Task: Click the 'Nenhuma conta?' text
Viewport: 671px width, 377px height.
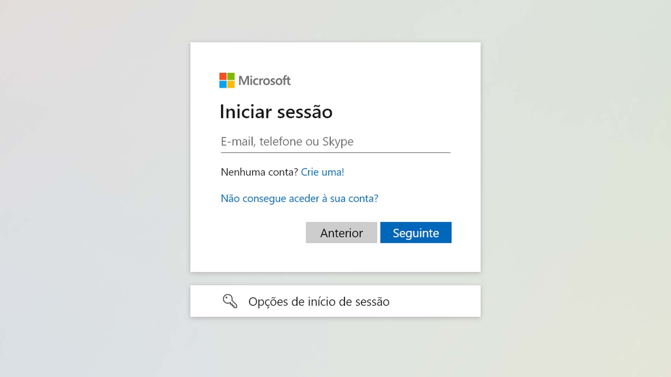Action: click(259, 172)
